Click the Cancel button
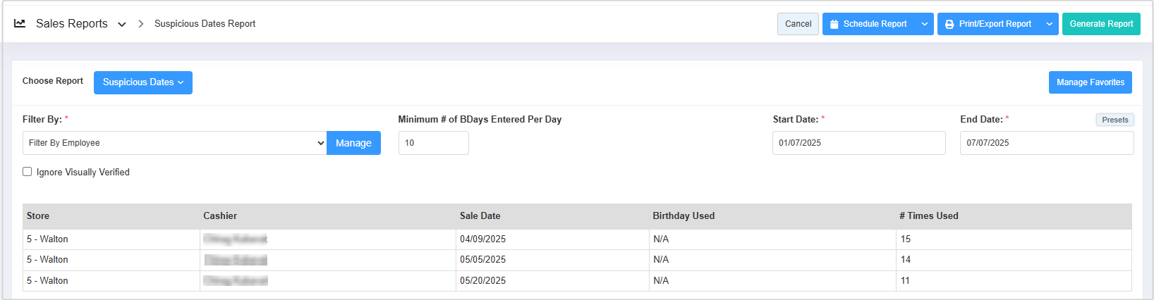 pos(798,24)
